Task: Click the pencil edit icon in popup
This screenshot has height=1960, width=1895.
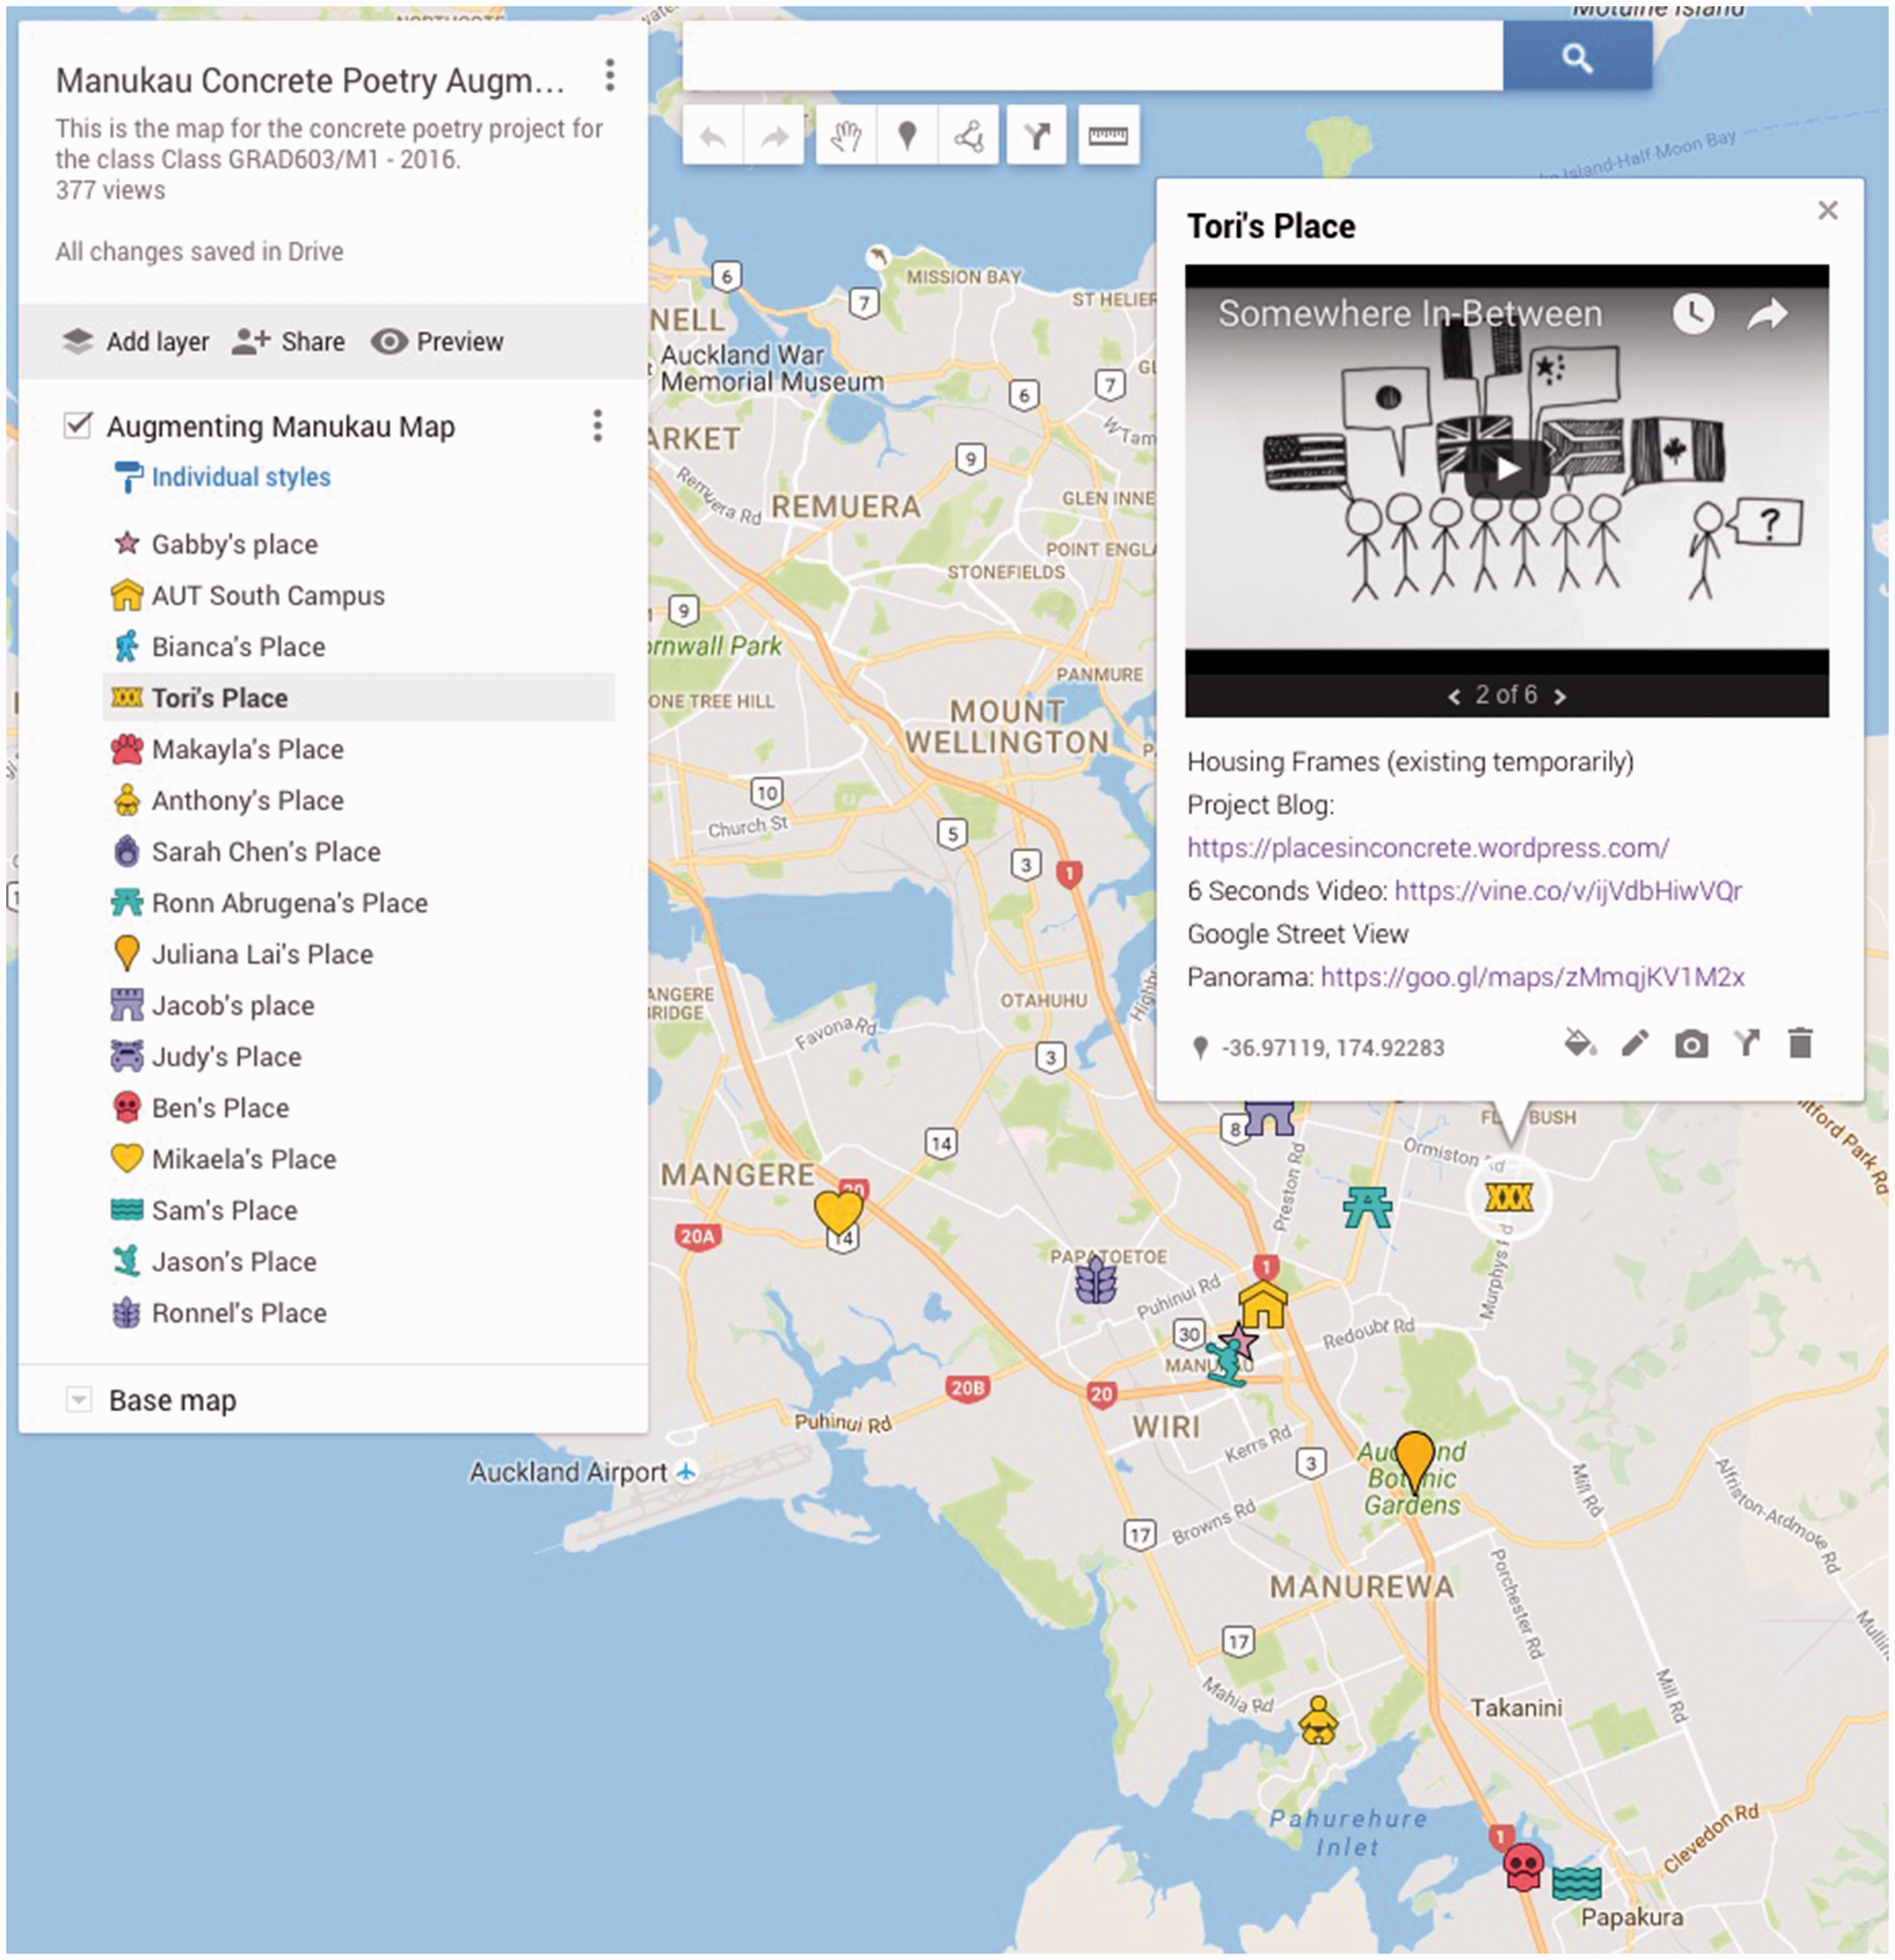Action: click(x=1635, y=1044)
